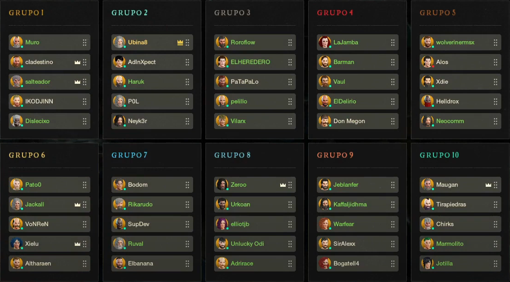Select LaJamba's avatar portrait
Image resolution: width=510 pixels, height=282 pixels.
pyautogui.click(x=324, y=43)
